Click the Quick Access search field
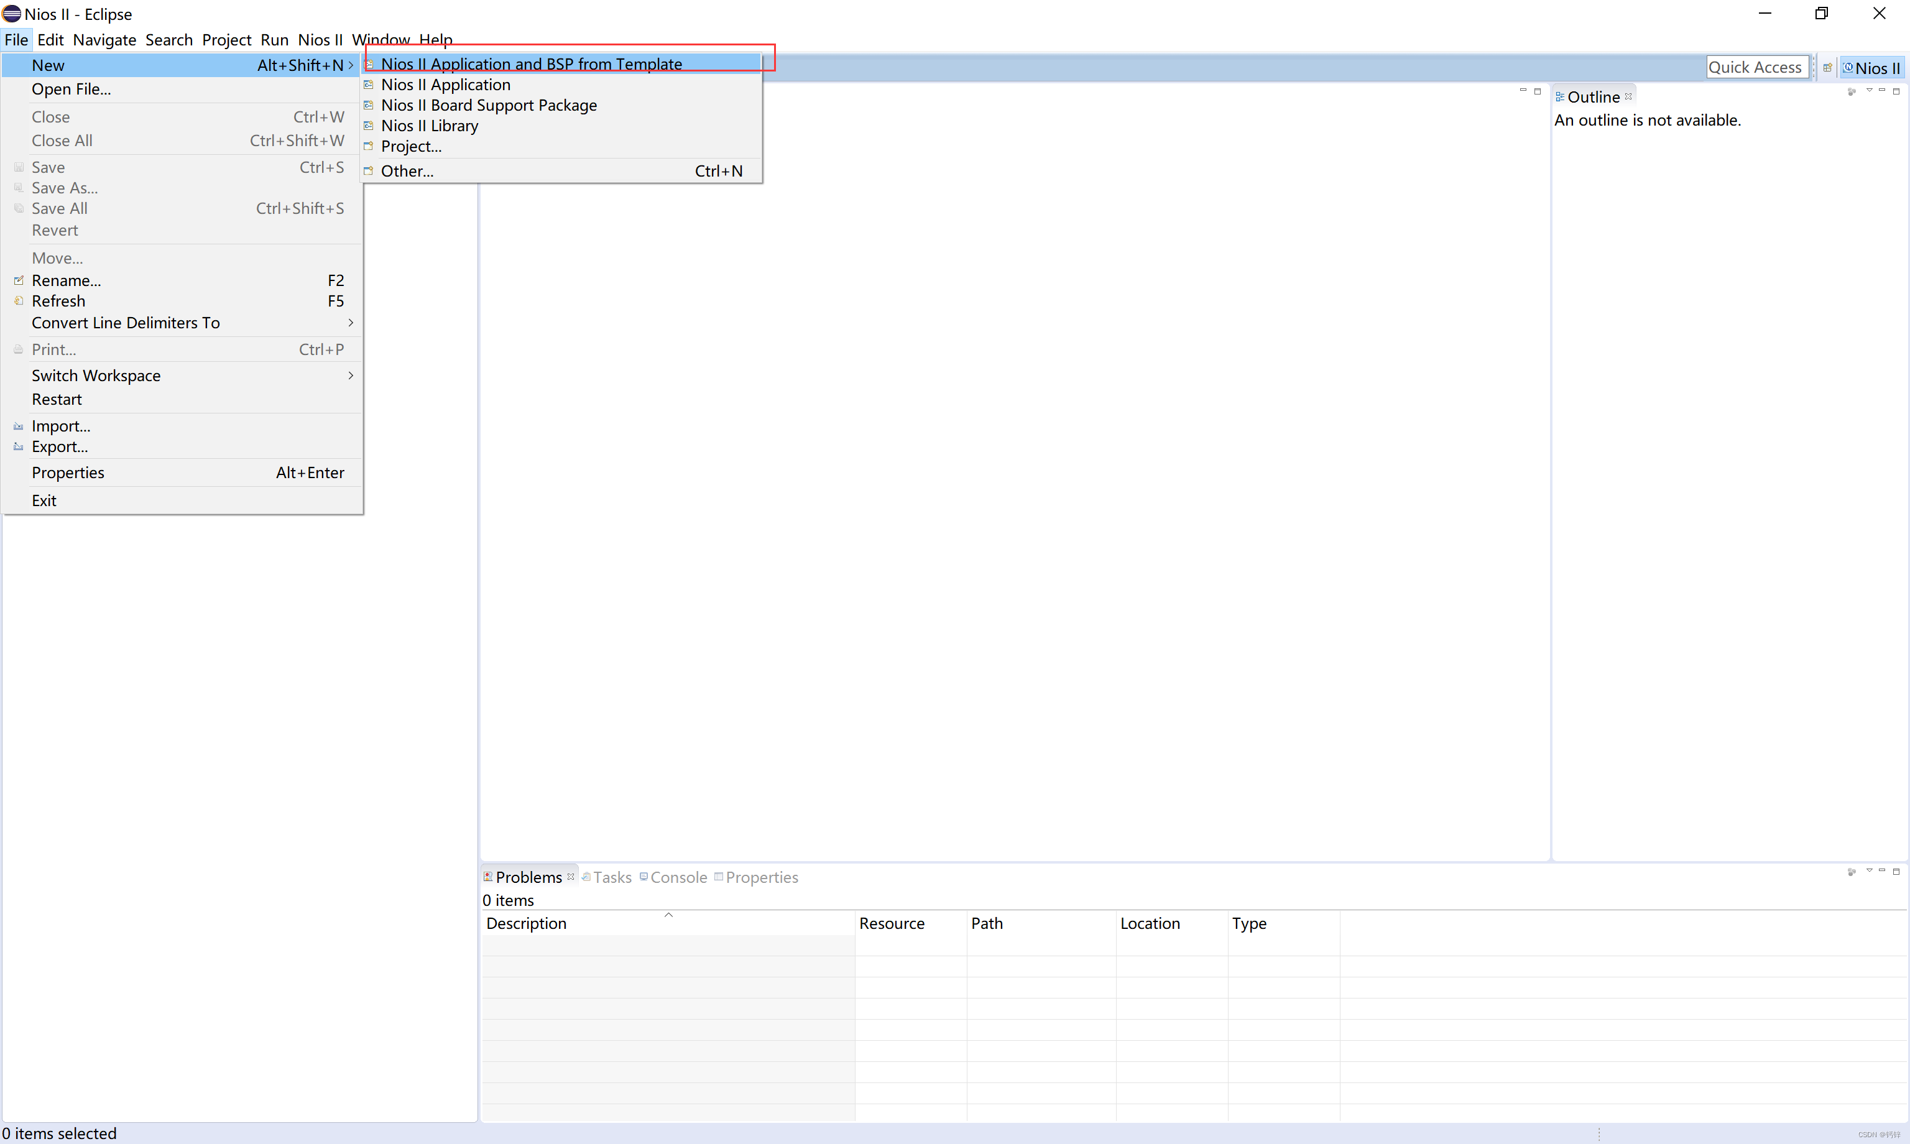Image resolution: width=1910 pixels, height=1144 pixels. click(1755, 68)
